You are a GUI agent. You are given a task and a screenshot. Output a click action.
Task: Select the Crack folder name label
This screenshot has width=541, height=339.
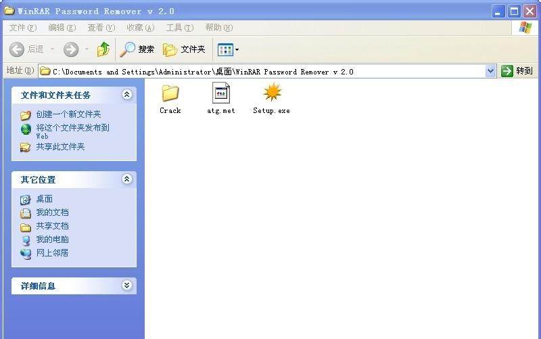tap(170, 110)
